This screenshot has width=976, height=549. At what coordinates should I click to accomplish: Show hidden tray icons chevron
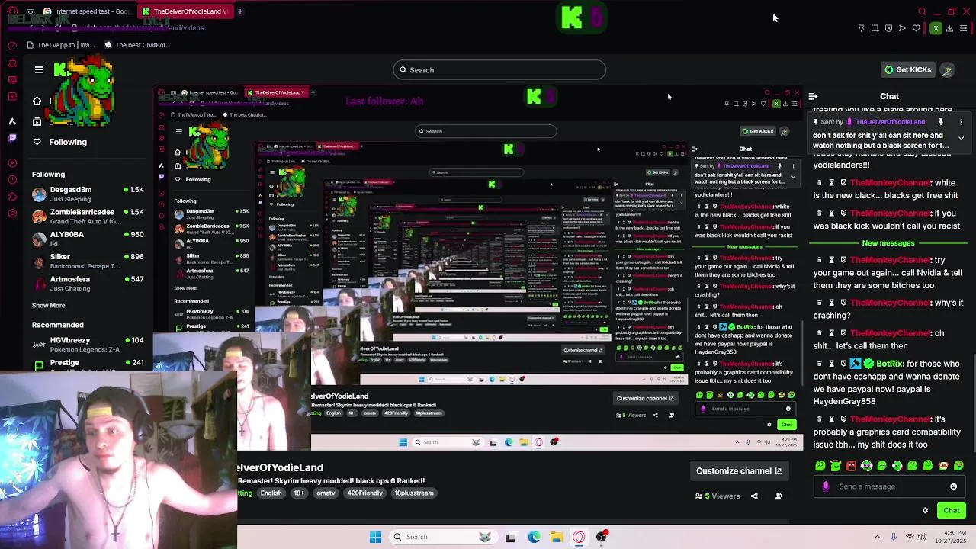tap(877, 537)
